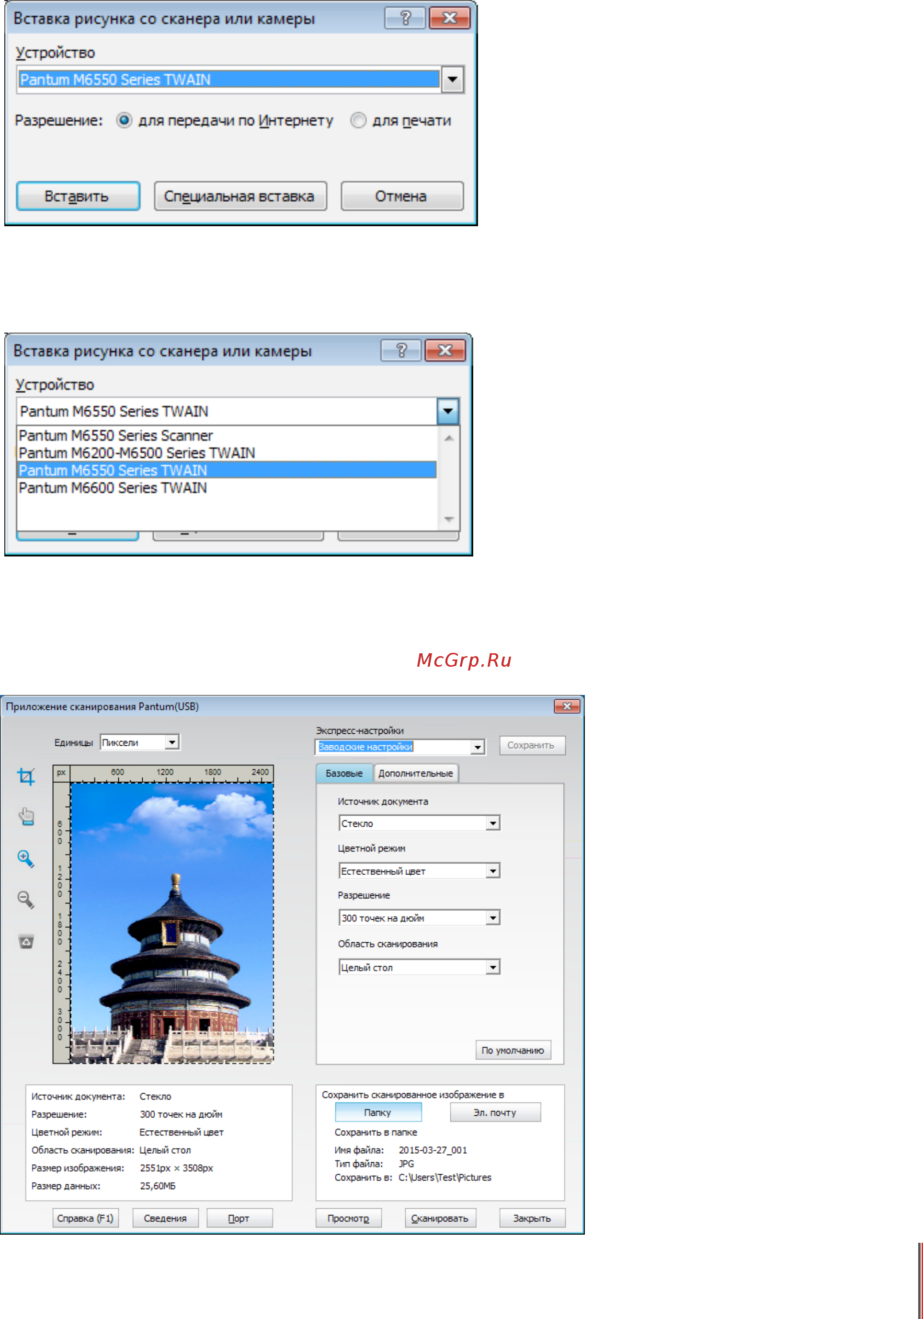
Task: Select the hand pan tool icon
Action: point(26,816)
